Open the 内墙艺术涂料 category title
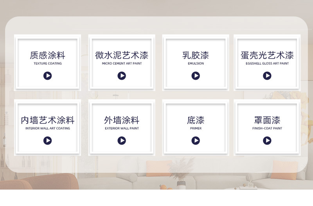 (47, 120)
